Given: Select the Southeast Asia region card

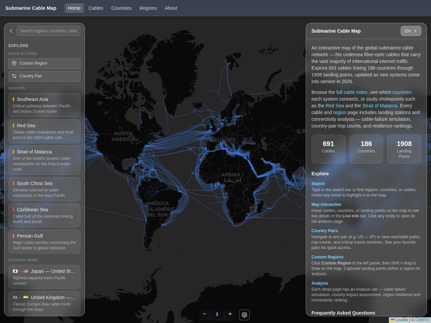Looking at the screenshot, I should [44, 105].
